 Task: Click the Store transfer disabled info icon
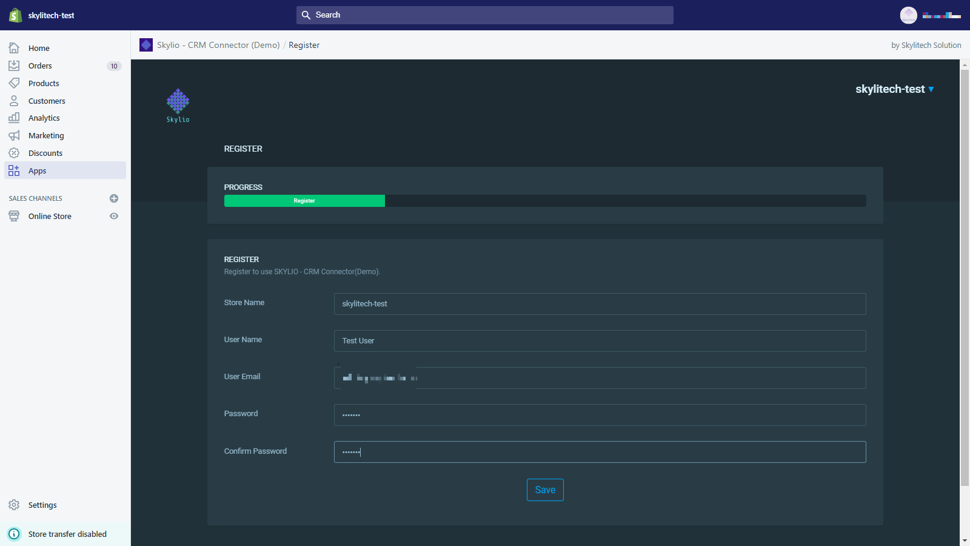pos(14,534)
